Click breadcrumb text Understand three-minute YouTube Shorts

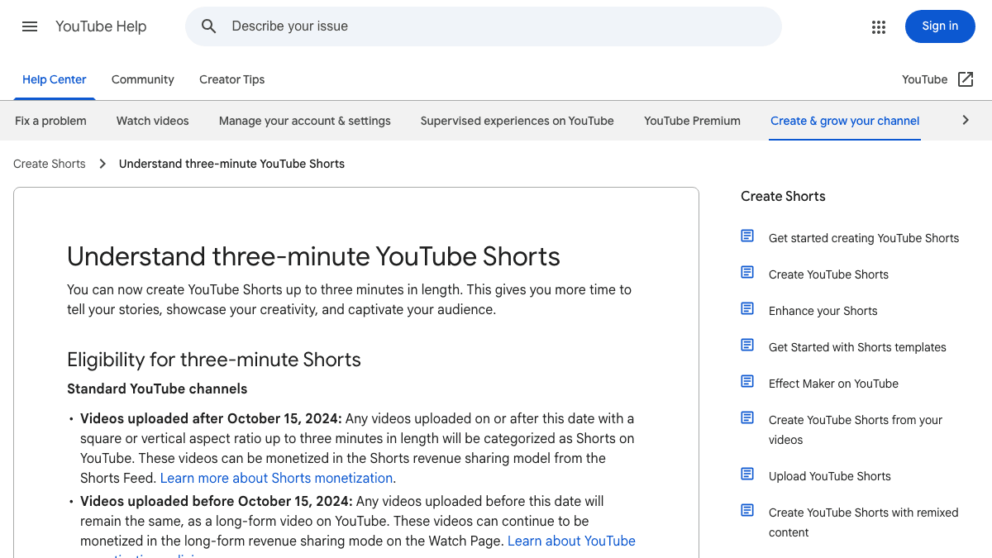point(231,164)
